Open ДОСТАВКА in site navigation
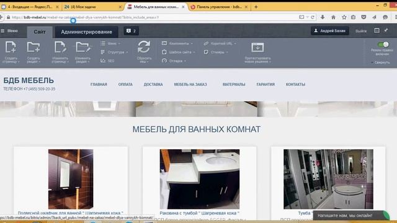This screenshot has width=397, height=223. 153,84
